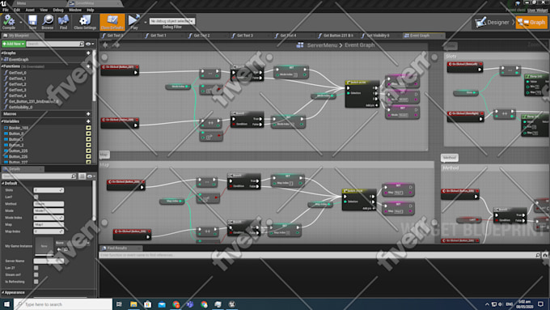Toggle visibility eye for Border_103 variable
This screenshot has width=550, height=310.
point(88,128)
